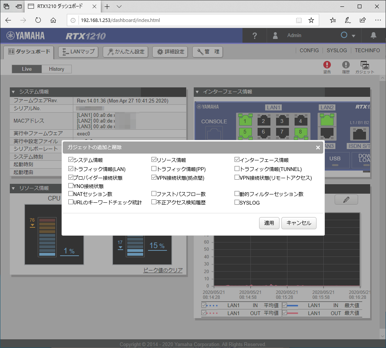Collapse the システム情報 panel

[13, 92]
